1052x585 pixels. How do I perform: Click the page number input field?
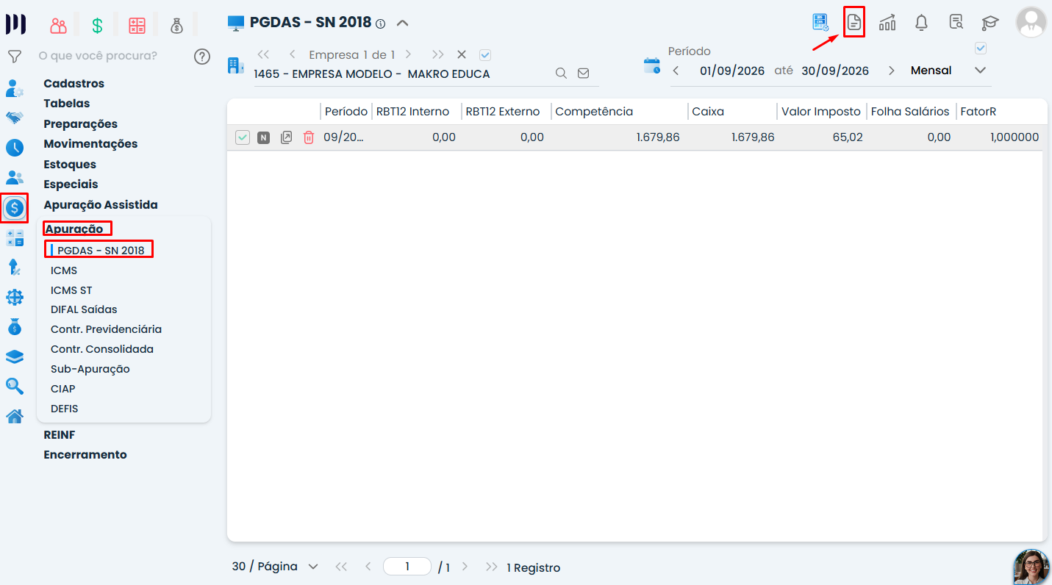(407, 567)
